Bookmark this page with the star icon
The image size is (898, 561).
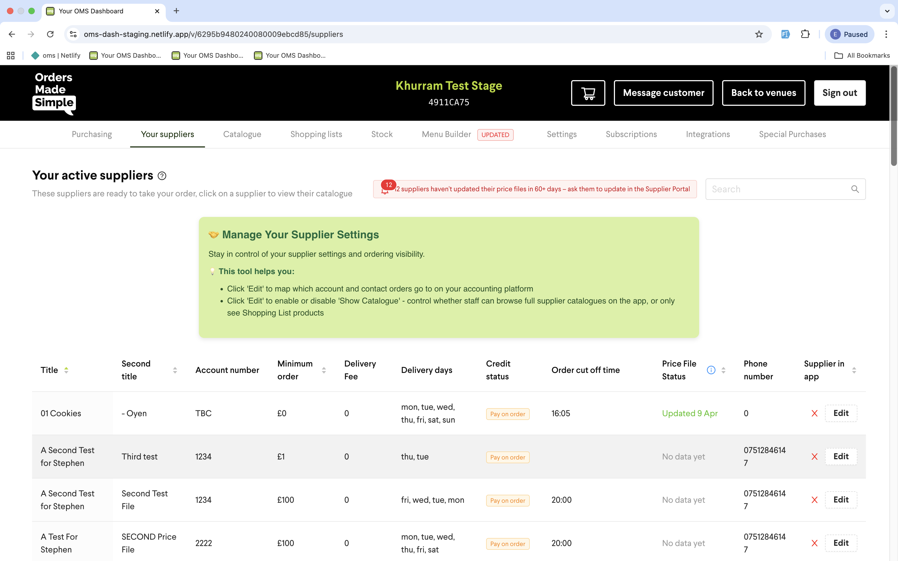[759, 34]
